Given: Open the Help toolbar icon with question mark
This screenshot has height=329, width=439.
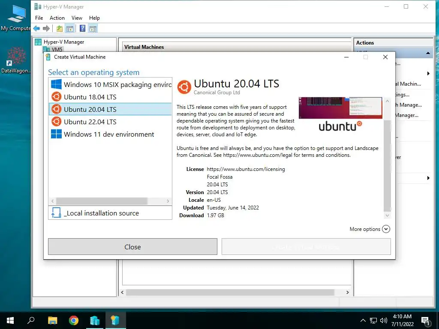Looking at the screenshot, I should pyautogui.click(x=83, y=28).
